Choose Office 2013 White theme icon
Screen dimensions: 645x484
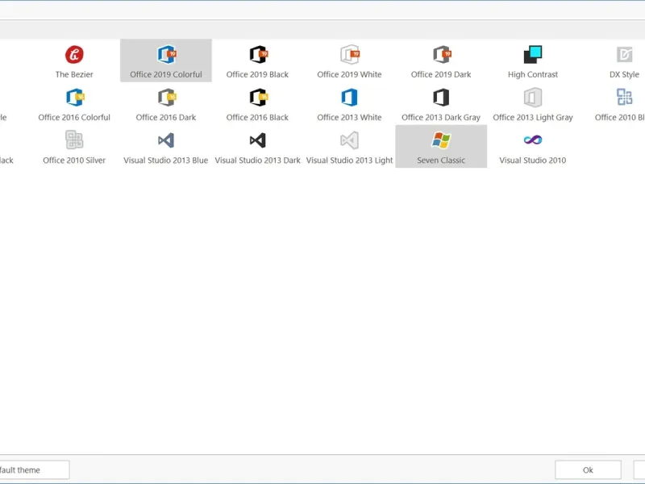click(350, 98)
